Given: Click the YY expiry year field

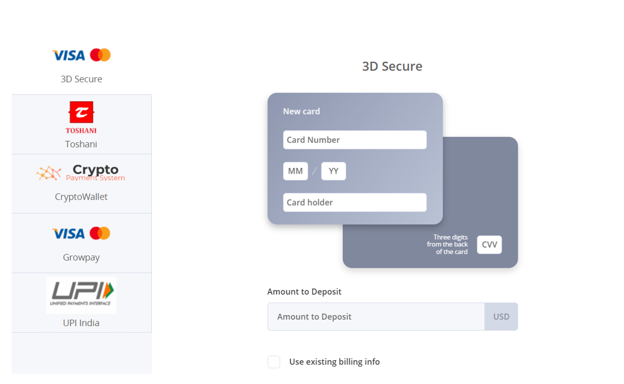Looking at the screenshot, I should pos(333,171).
